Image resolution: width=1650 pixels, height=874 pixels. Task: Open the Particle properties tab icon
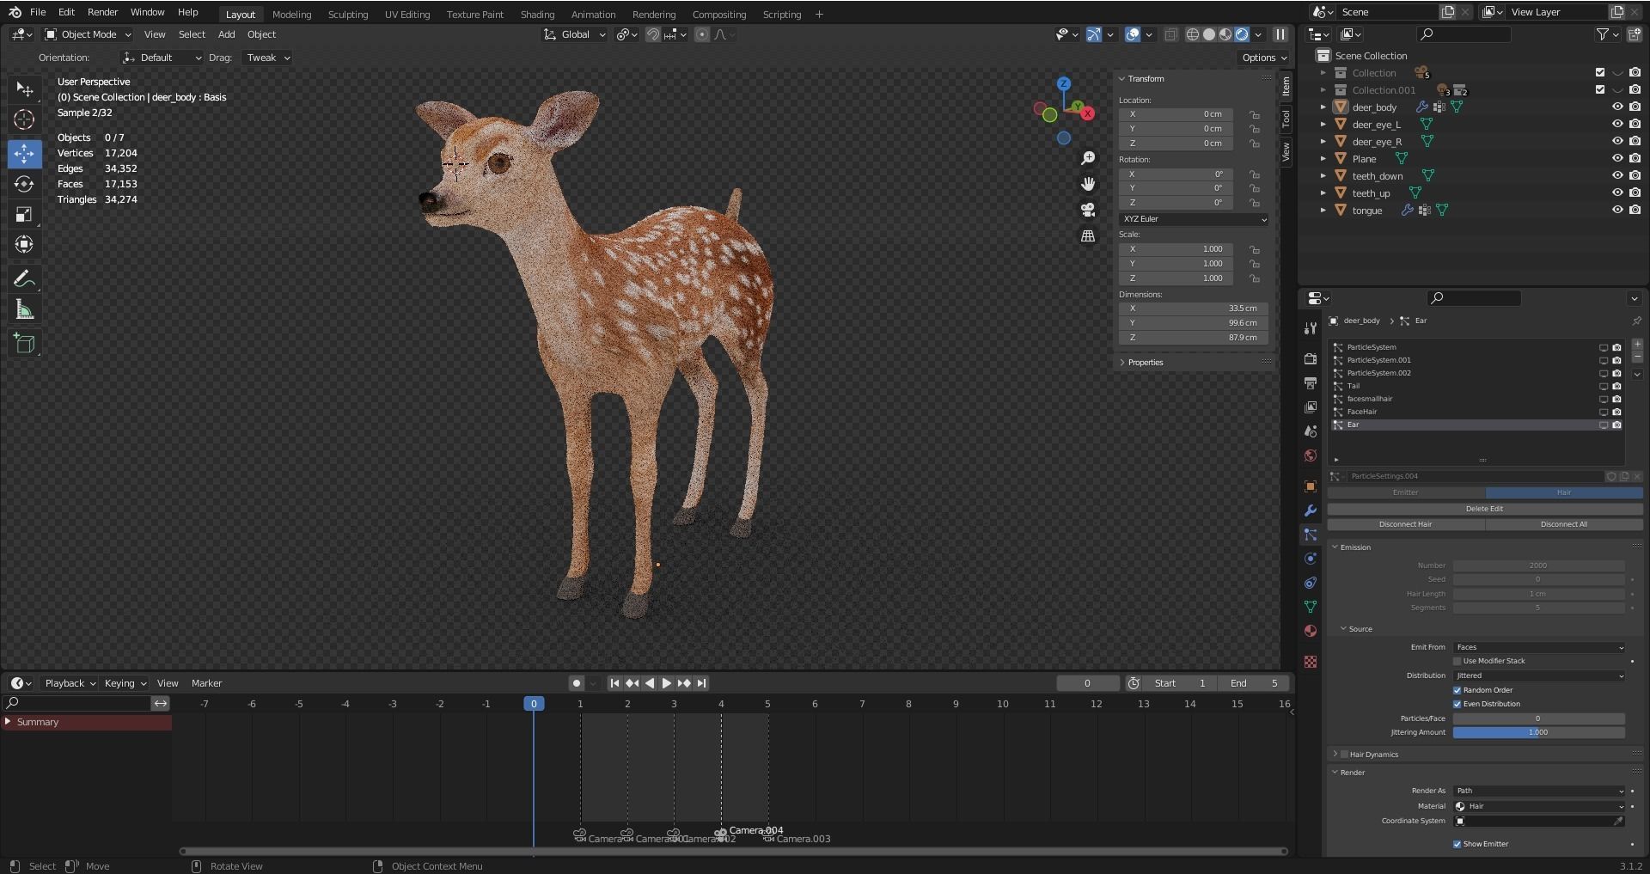[x=1310, y=535]
